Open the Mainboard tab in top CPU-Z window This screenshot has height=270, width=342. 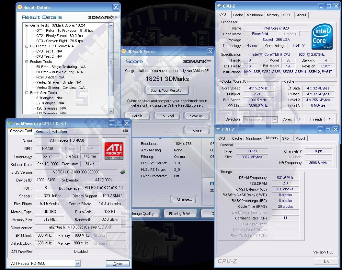(x=255, y=15)
